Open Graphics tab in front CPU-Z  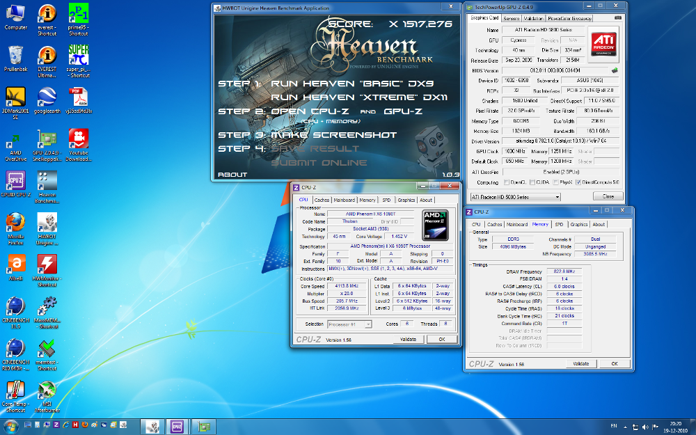click(x=406, y=200)
